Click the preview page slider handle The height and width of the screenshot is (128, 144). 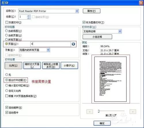click(98, 111)
